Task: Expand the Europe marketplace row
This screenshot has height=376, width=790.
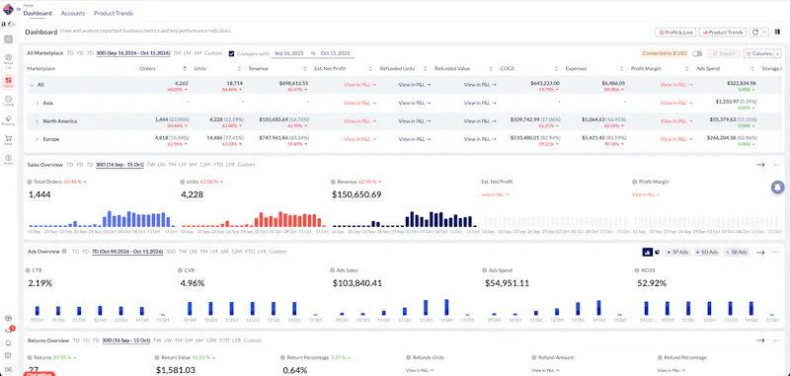Action: pyautogui.click(x=37, y=139)
